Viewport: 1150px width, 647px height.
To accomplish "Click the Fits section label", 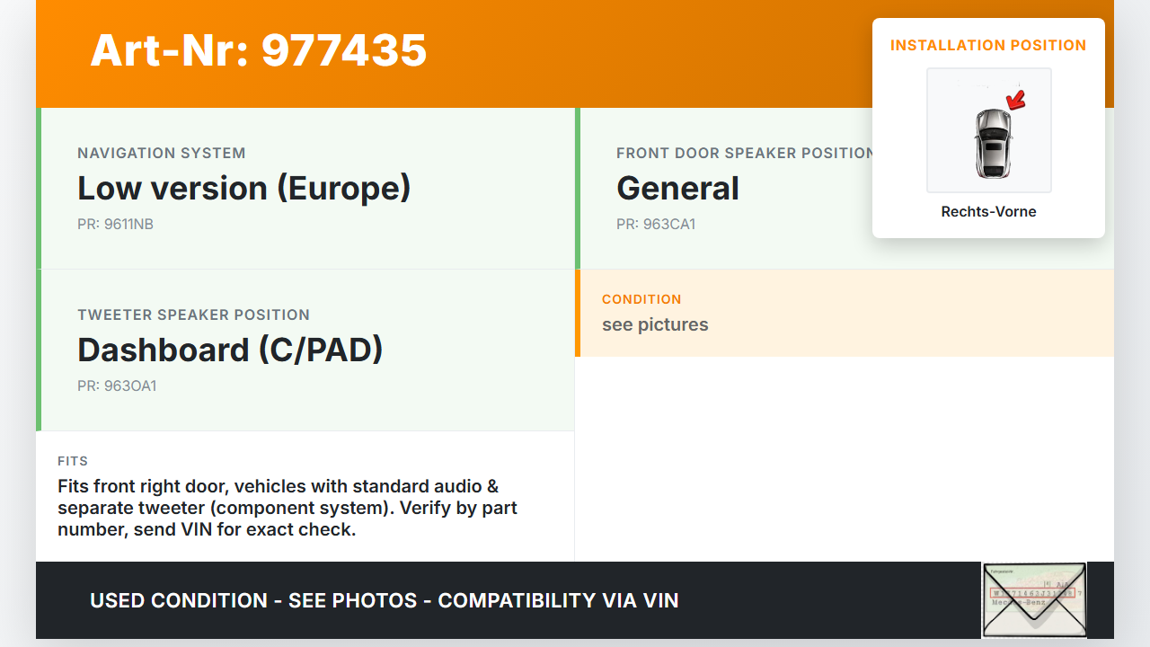I will coord(73,461).
